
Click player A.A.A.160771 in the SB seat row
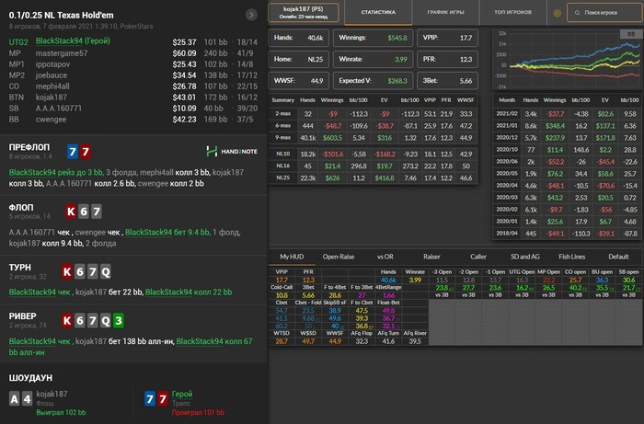tap(59, 109)
